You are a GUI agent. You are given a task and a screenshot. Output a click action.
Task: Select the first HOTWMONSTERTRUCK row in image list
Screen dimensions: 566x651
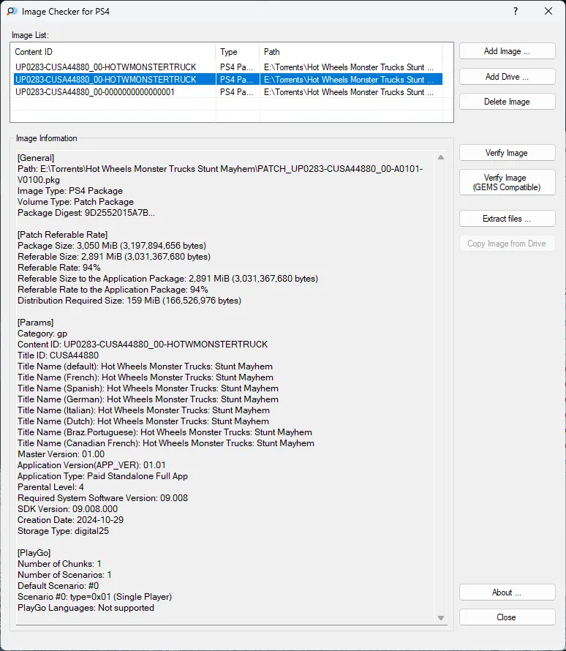[x=228, y=67]
